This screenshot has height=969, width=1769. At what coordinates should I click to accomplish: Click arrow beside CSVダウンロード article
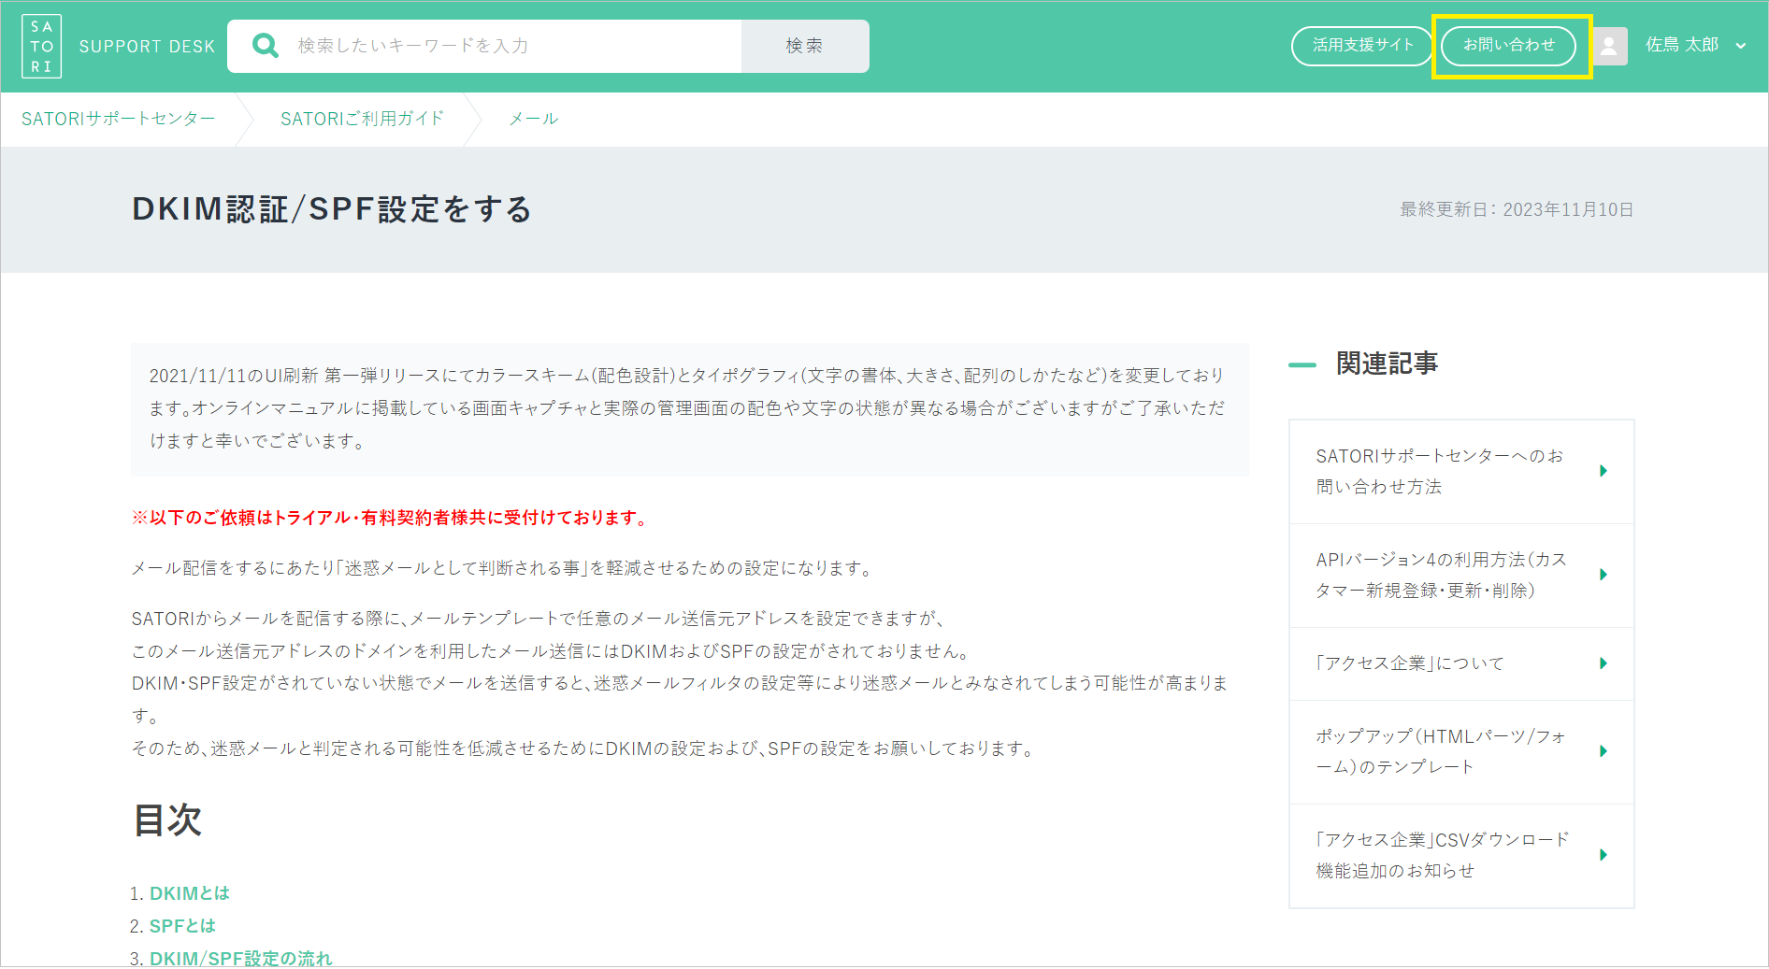point(1604,855)
